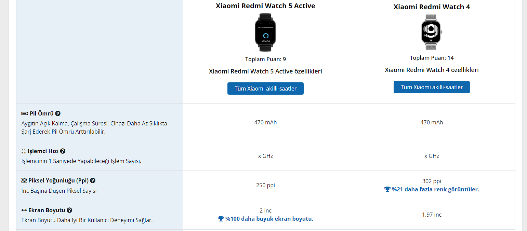Open Tüm Xiaomi akilli-saatler under Redmi Watch 4

432,87
